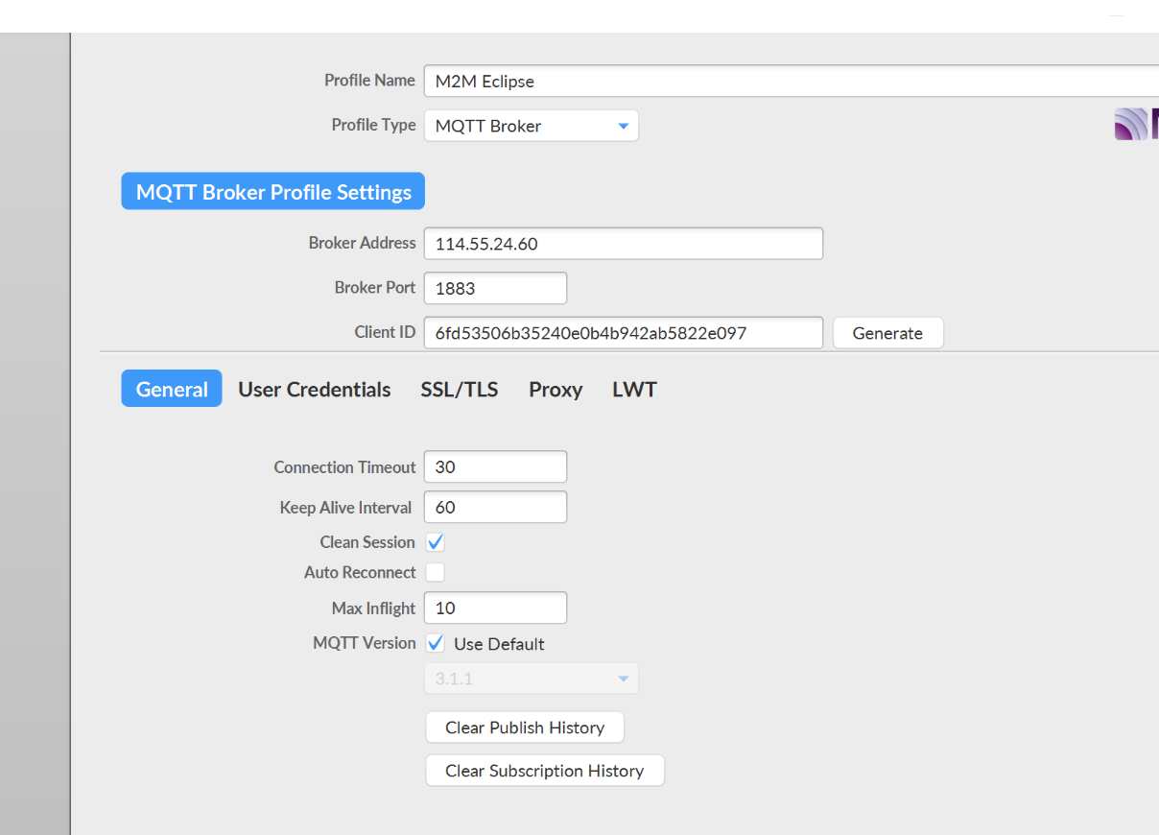
Task: Uncheck the Clean Session checkbox
Action: pos(435,541)
